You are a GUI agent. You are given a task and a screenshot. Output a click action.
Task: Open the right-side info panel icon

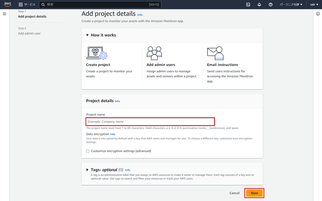[318, 14]
